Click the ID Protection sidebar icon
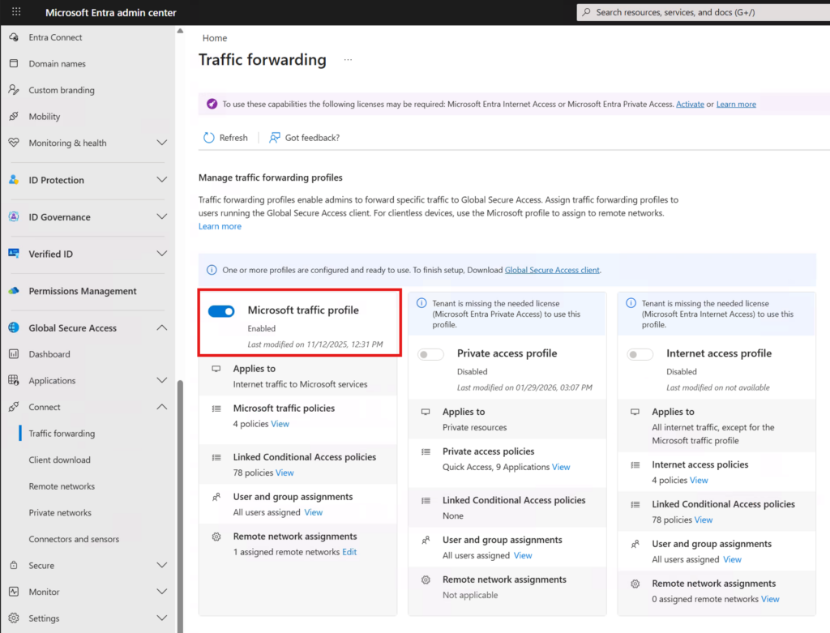This screenshot has width=830, height=633. [14, 180]
